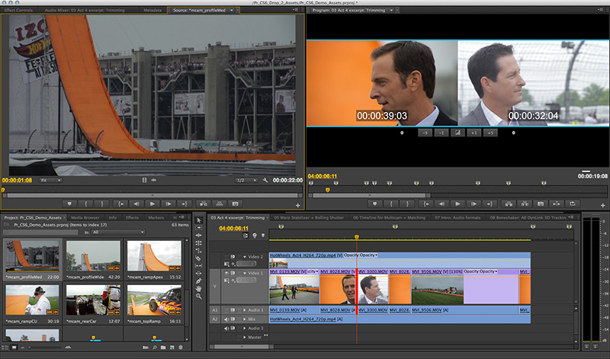The image size is (610, 359).
Task: Select the Razor tool in tools panel
Action: click(199, 260)
